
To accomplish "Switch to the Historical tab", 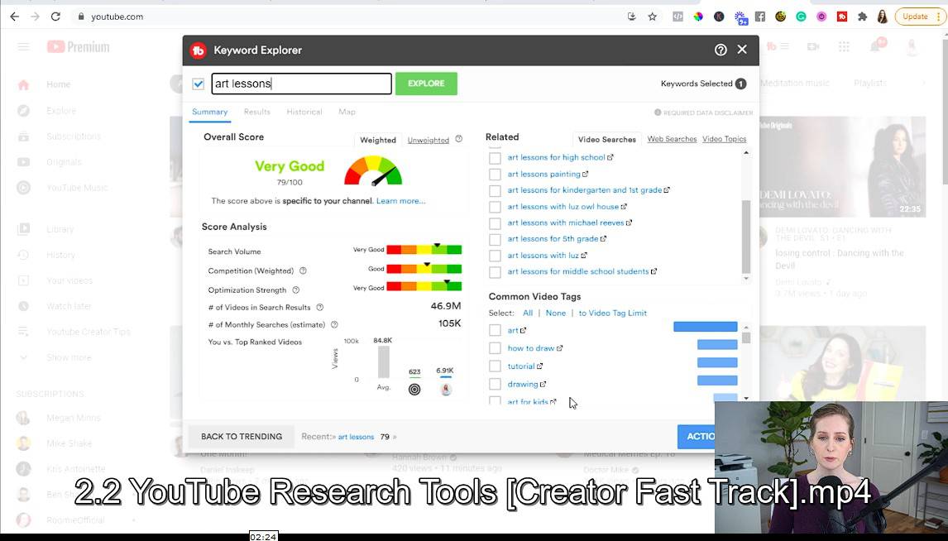I will pos(304,112).
